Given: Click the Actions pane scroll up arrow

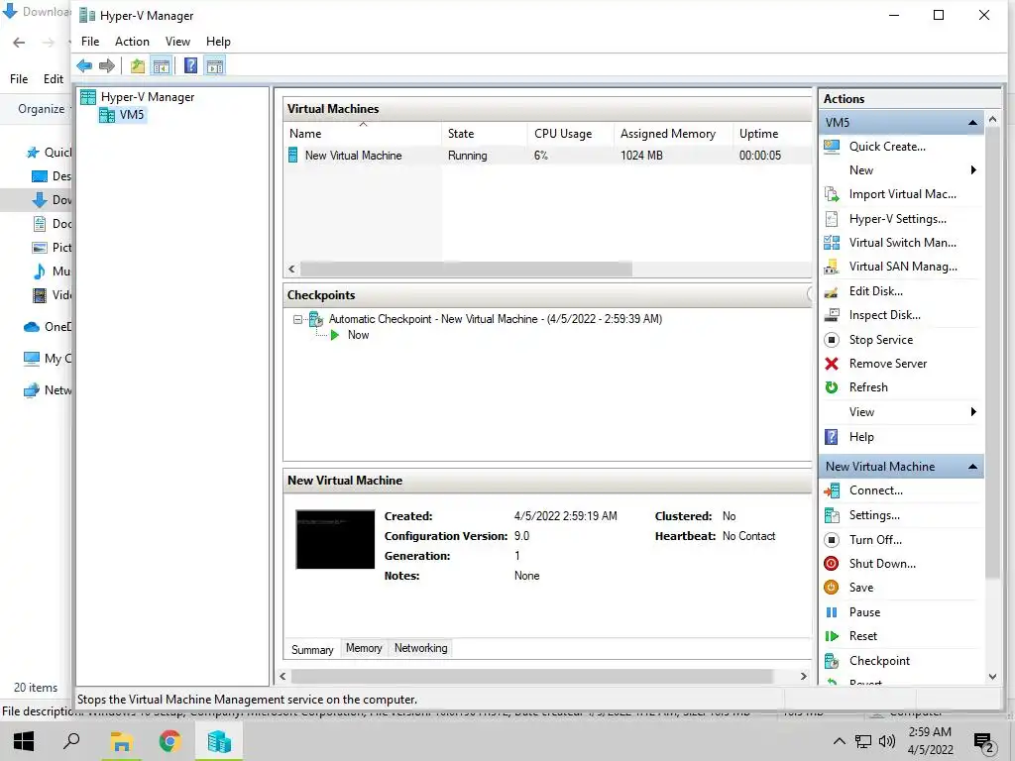Looking at the screenshot, I should click(993, 120).
